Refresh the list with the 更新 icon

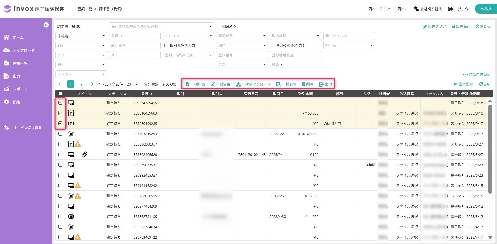pos(480,84)
